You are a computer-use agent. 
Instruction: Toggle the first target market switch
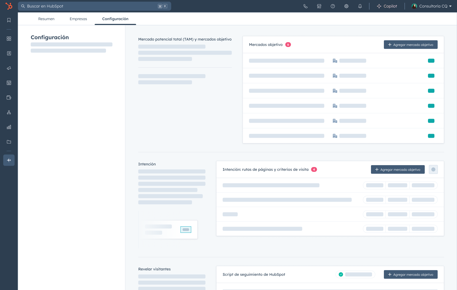431,61
